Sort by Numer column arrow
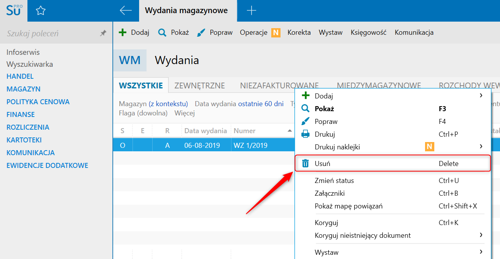 coord(290,131)
